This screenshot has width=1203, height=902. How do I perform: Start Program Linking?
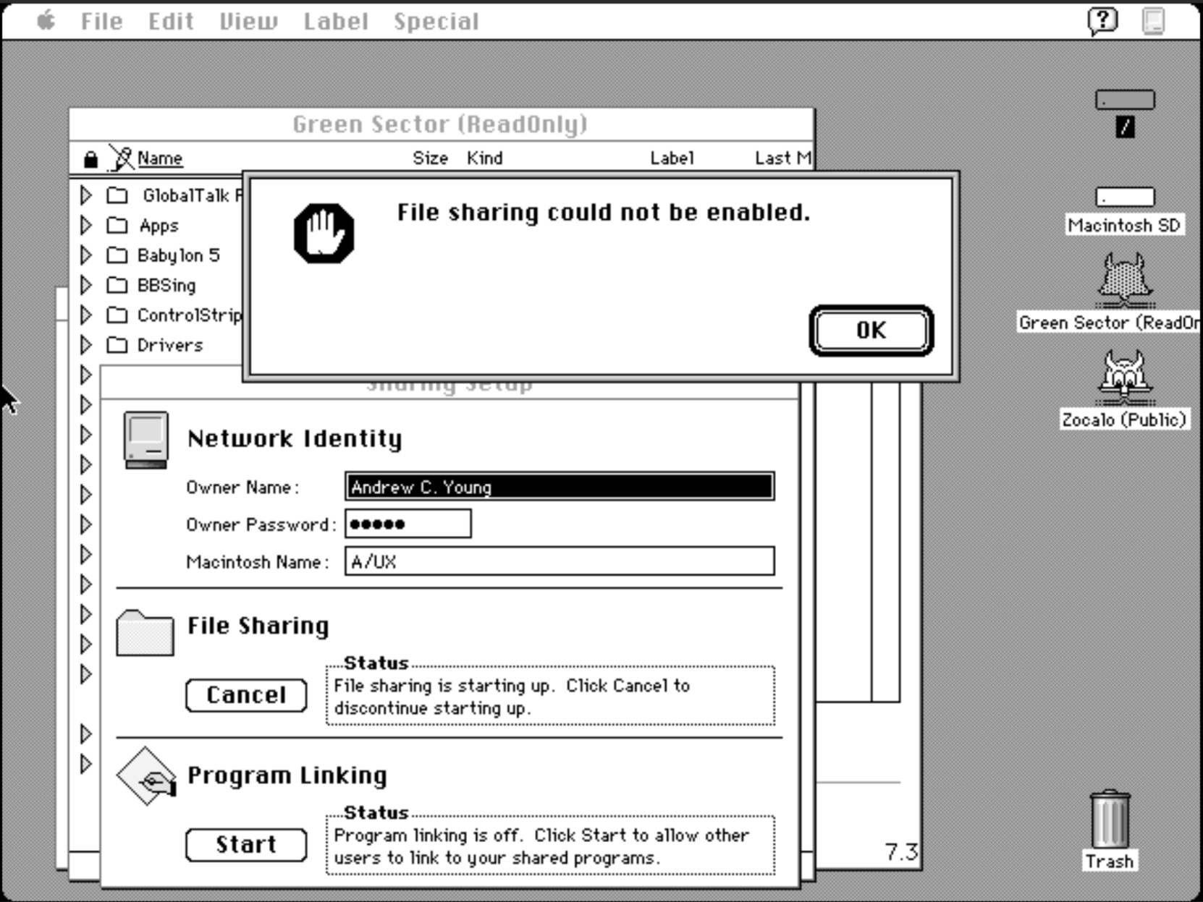(246, 845)
